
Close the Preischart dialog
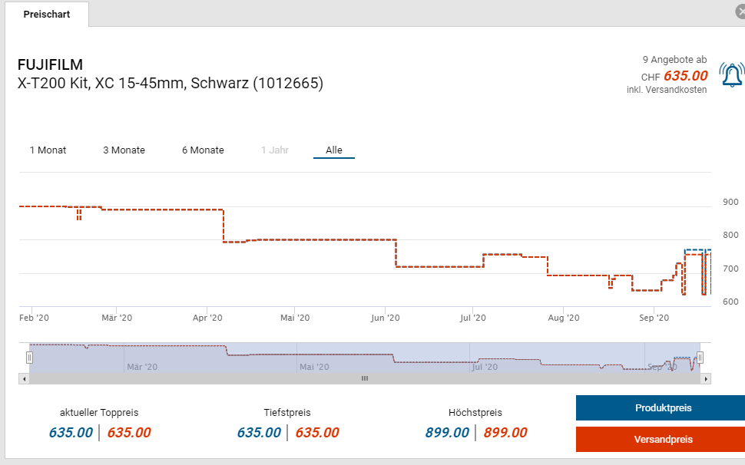click(740, 12)
